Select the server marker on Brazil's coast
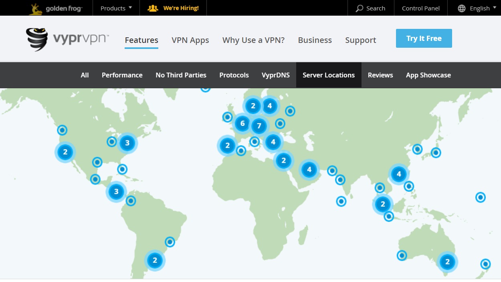The width and height of the screenshot is (501, 282). [170, 242]
